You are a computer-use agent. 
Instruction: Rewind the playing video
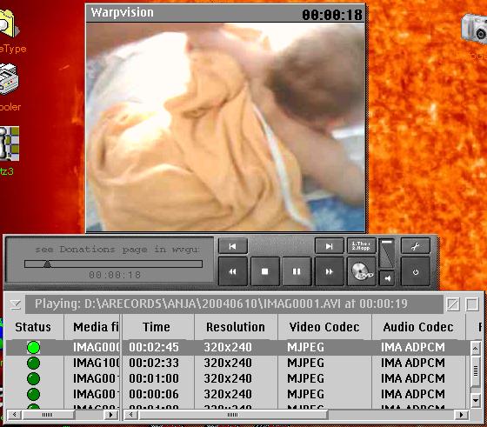(x=233, y=271)
